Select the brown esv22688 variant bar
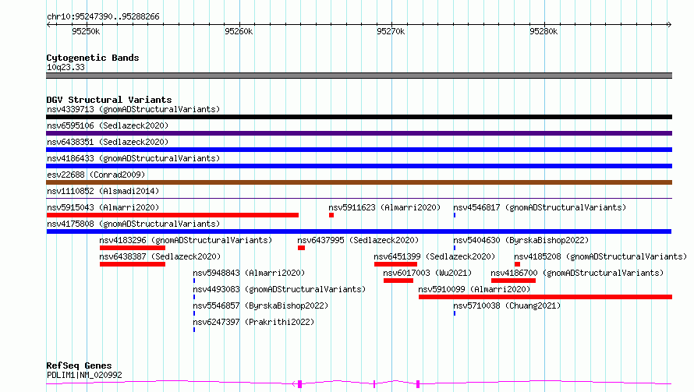Screen dimensions: 694x392 click(x=359, y=182)
